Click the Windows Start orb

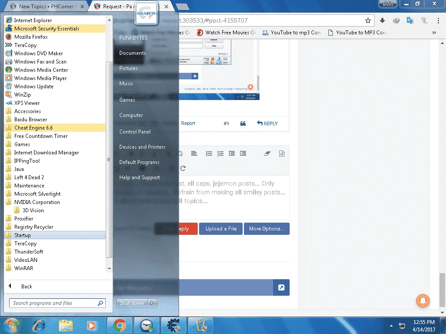click(11, 326)
